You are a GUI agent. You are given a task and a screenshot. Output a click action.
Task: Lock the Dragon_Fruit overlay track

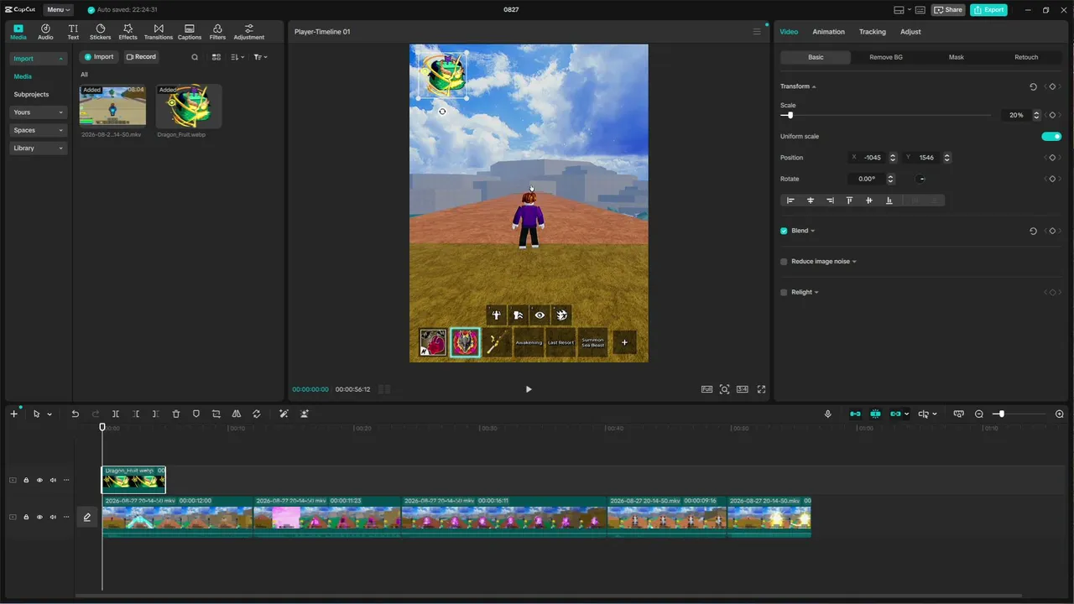click(x=26, y=480)
